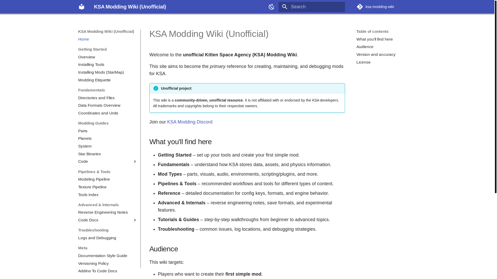Focus the Search input field
Image resolution: width=497 pixels, height=279 pixels.
[x=312, y=7]
